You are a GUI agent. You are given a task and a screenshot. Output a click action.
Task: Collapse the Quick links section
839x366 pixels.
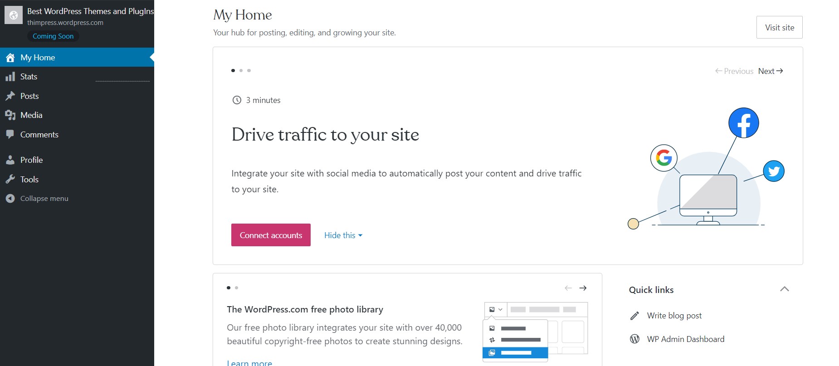[x=784, y=289]
